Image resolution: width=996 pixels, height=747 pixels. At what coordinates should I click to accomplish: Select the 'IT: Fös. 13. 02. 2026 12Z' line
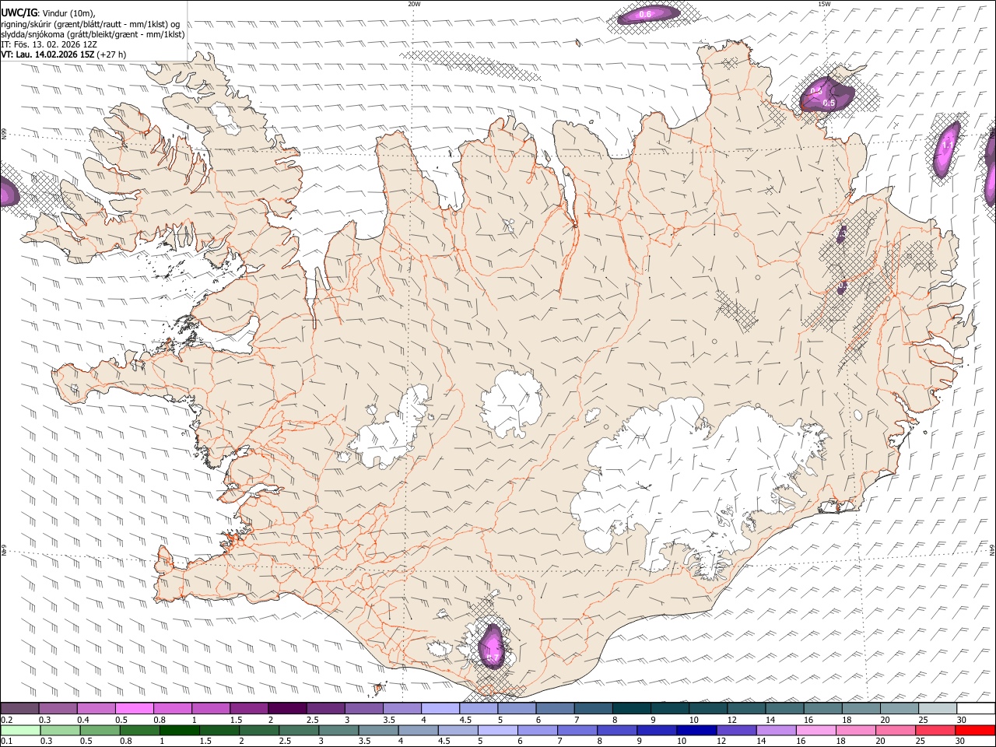(49, 44)
